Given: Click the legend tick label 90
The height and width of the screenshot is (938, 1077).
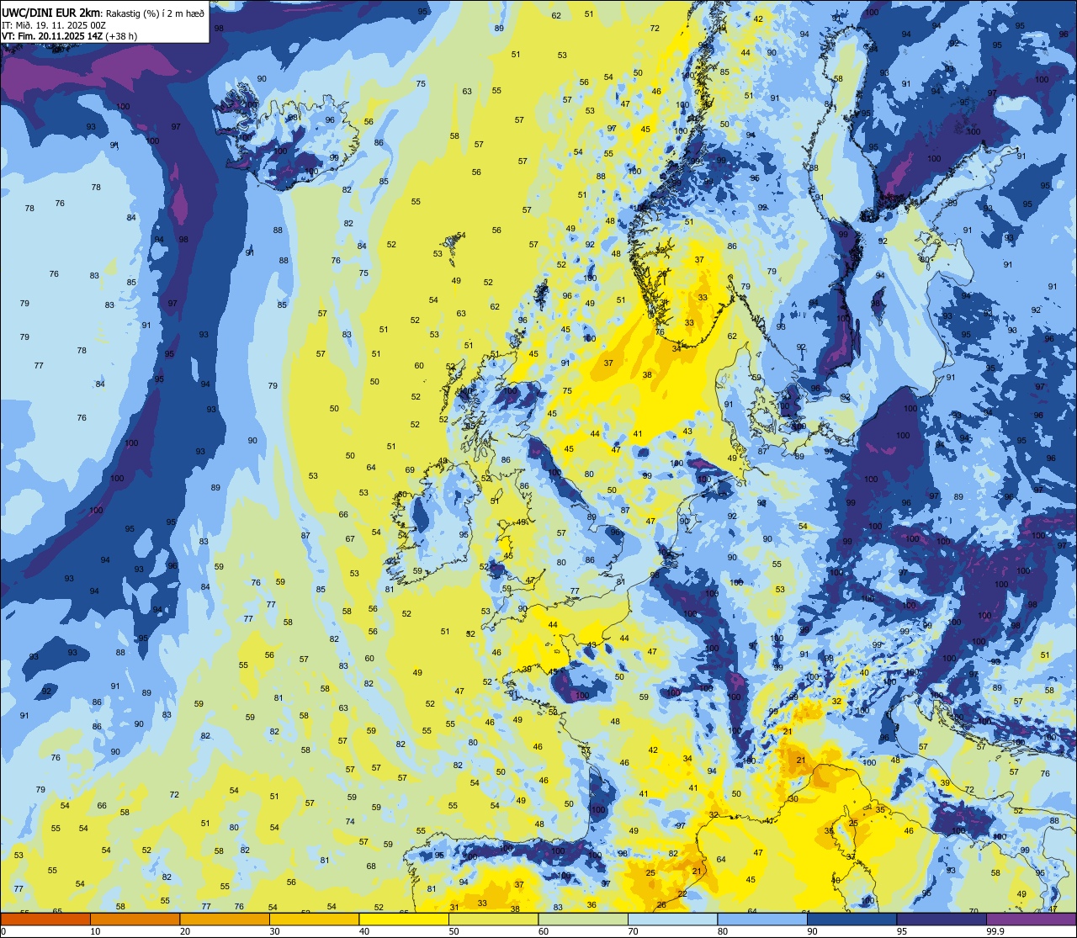Looking at the screenshot, I should coord(812,931).
